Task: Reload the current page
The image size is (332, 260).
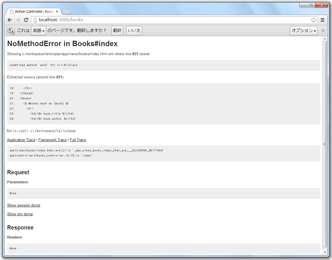Action: coord(26,20)
